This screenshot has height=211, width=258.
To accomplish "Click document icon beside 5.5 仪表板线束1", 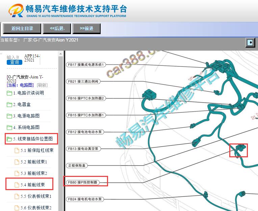I will click(x=17, y=196).
